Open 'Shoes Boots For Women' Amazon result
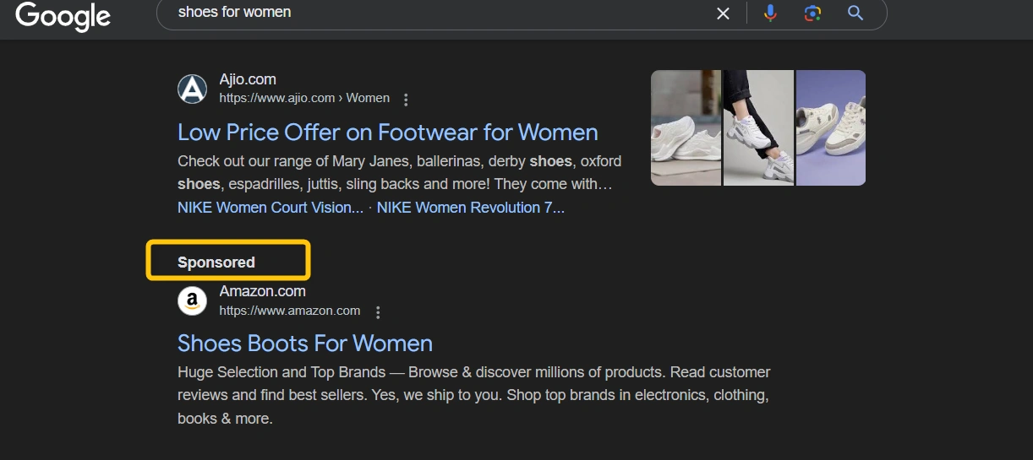The image size is (1033, 460). coord(305,344)
